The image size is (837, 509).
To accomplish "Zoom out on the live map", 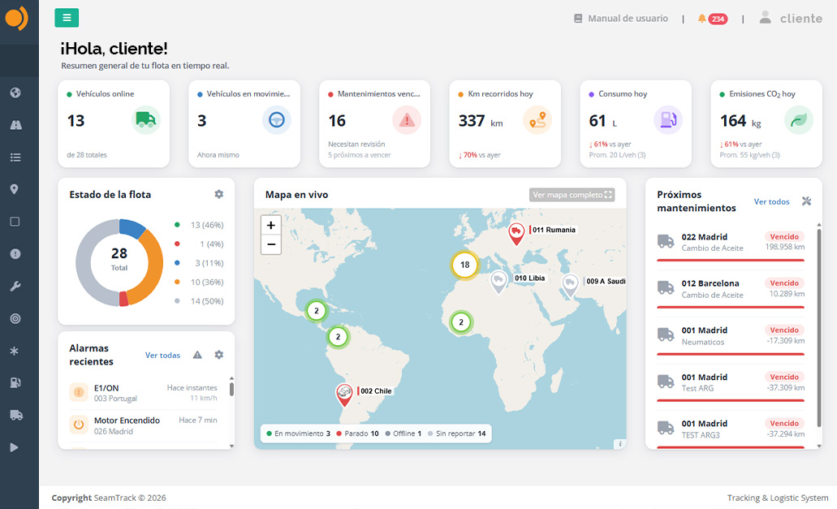I will point(271,244).
